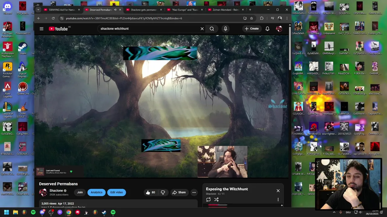Click the page vertical scrollbar
The height and width of the screenshot is (217, 387).
click(290, 48)
